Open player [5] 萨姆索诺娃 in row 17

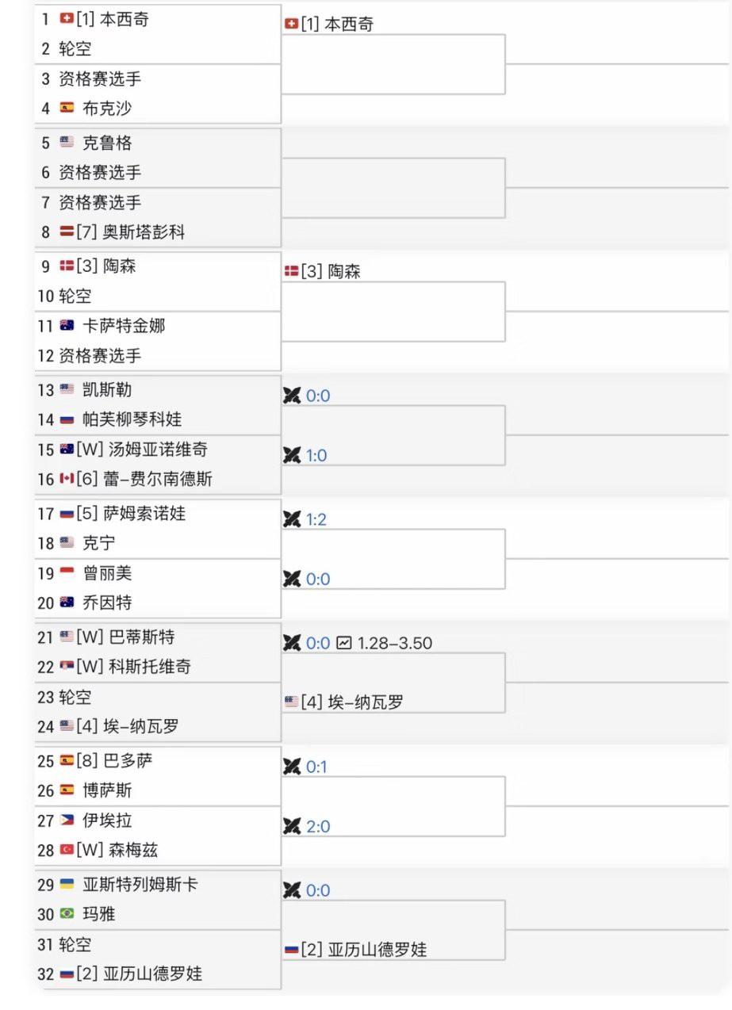tap(131, 514)
